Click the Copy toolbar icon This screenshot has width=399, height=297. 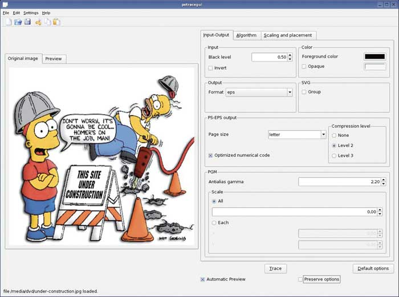coord(47,22)
